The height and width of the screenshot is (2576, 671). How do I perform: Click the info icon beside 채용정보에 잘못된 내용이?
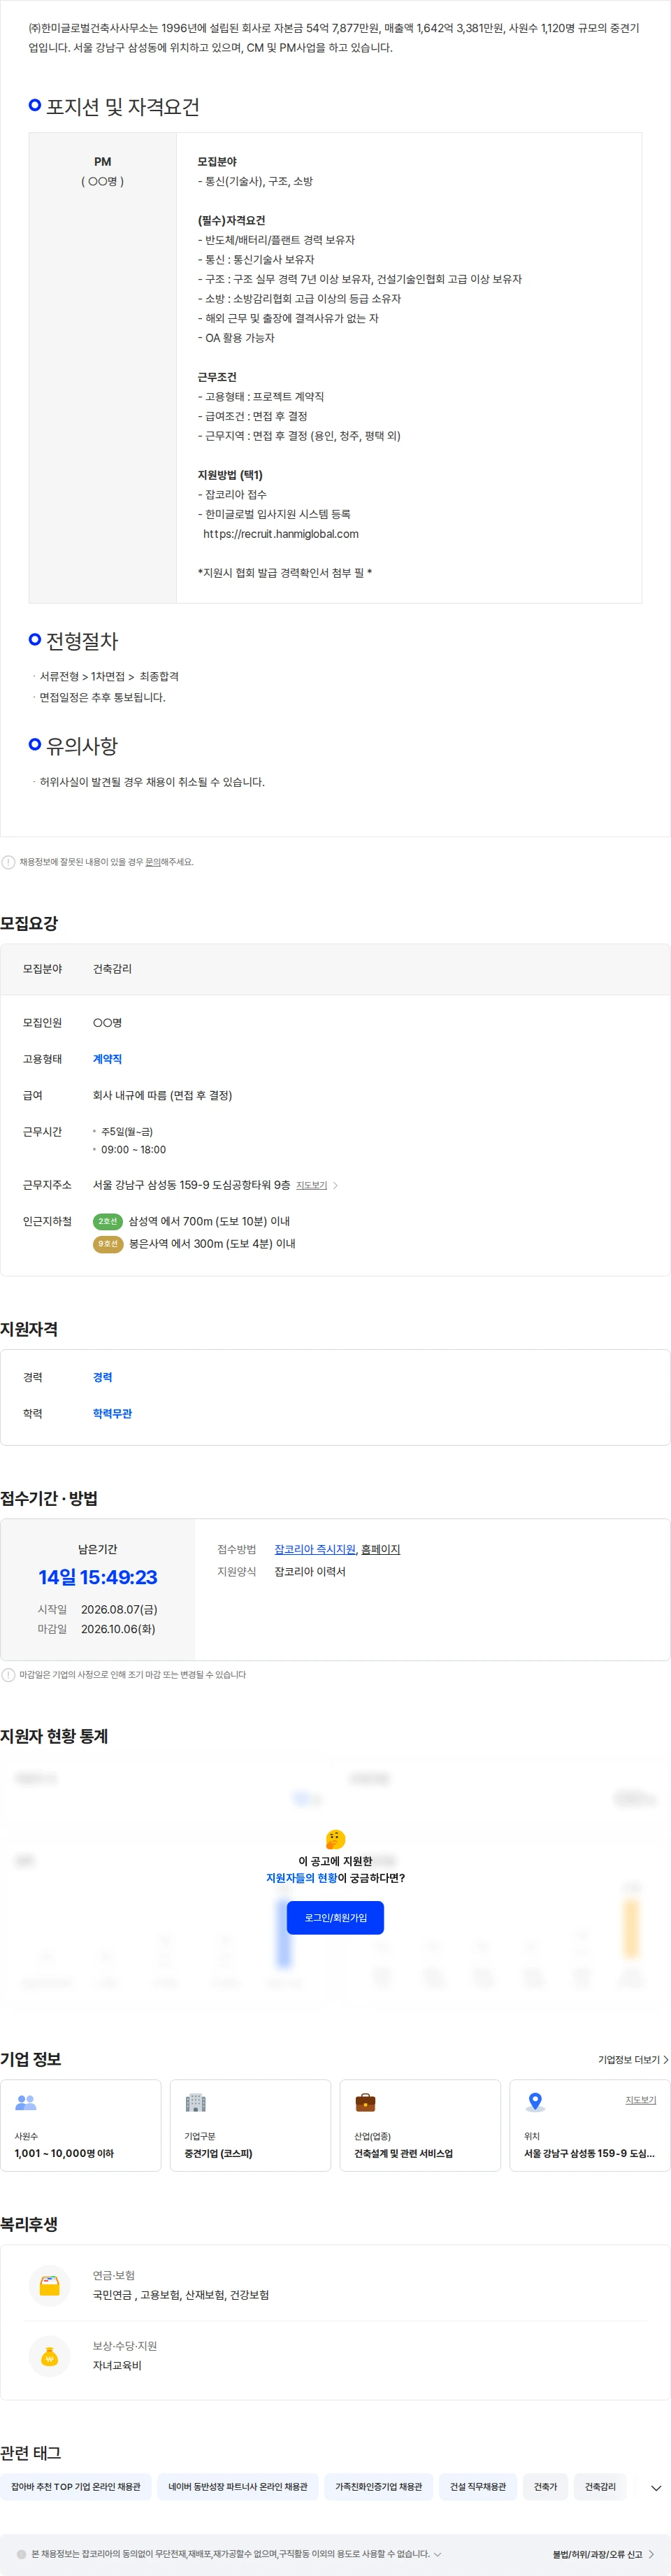click(x=8, y=862)
